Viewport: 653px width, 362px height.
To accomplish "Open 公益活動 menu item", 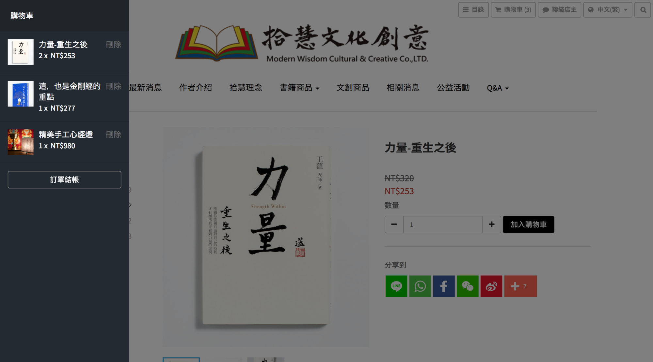I will (x=453, y=88).
